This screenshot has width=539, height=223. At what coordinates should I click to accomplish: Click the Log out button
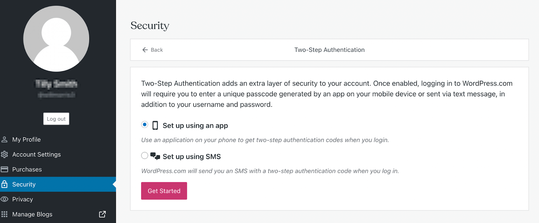(x=56, y=119)
